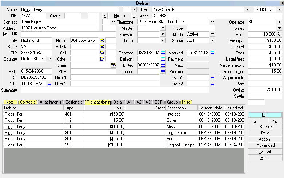Dial the Home phone number icon

coord(102,40)
